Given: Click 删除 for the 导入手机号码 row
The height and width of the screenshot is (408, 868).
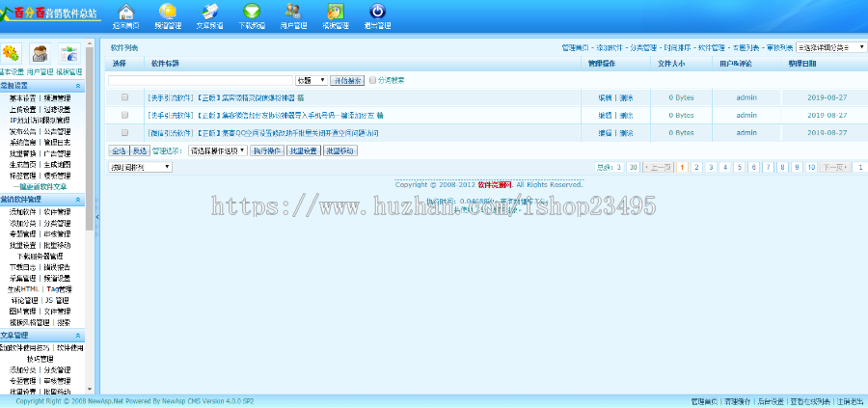Looking at the screenshot, I should coord(626,116).
